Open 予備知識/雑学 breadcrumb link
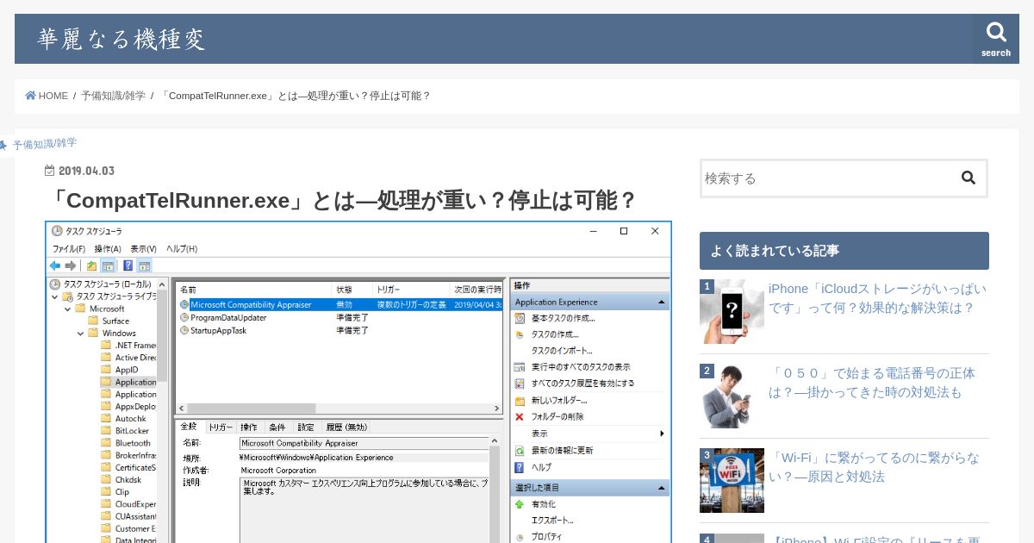Viewport: 1034px width, 543px height. [x=113, y=96]
